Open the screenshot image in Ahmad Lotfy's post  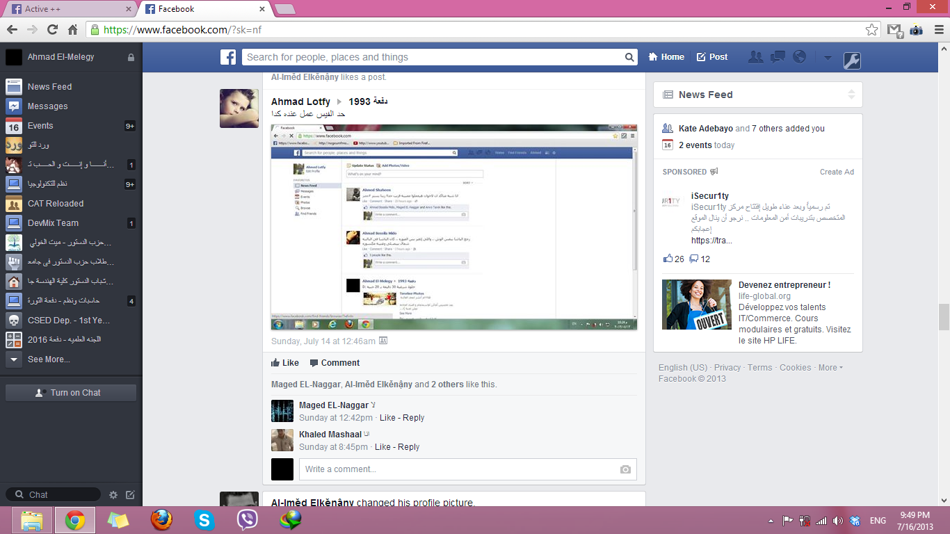pos(454,227)
